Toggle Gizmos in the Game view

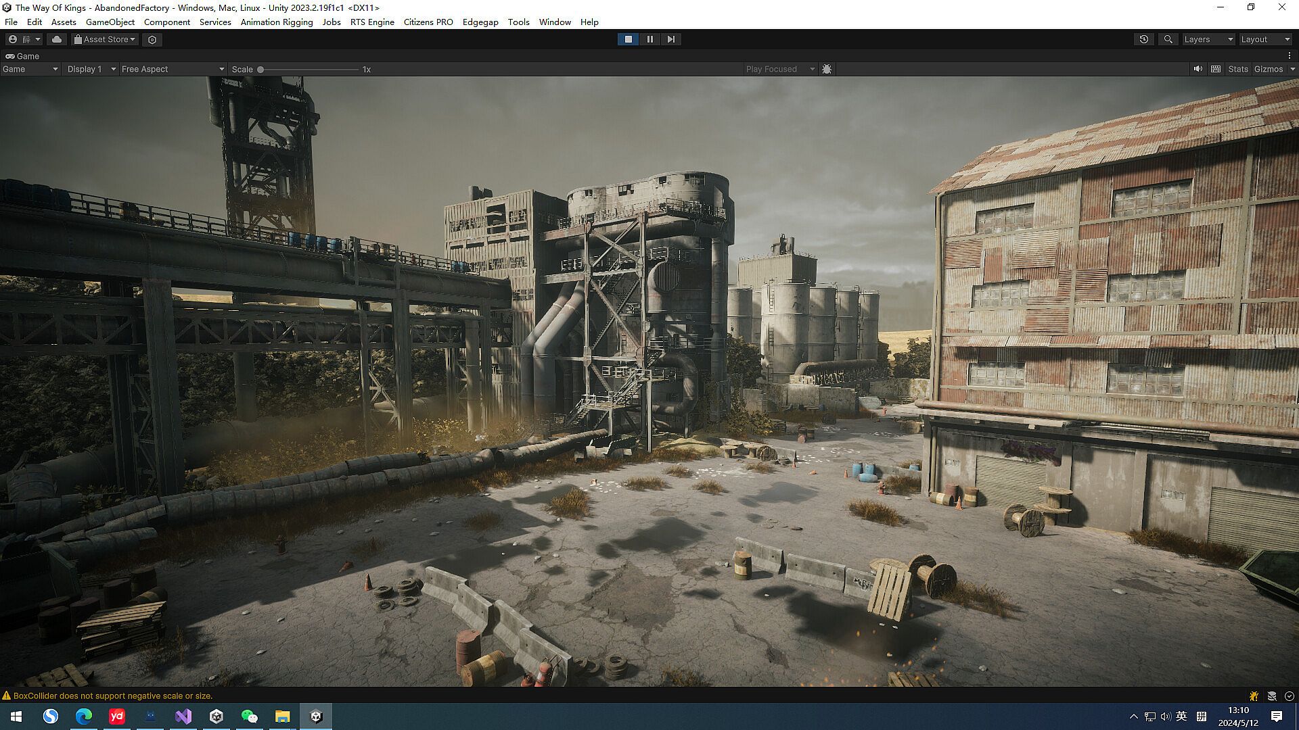pyautogui.click(x=1268, y=69)
